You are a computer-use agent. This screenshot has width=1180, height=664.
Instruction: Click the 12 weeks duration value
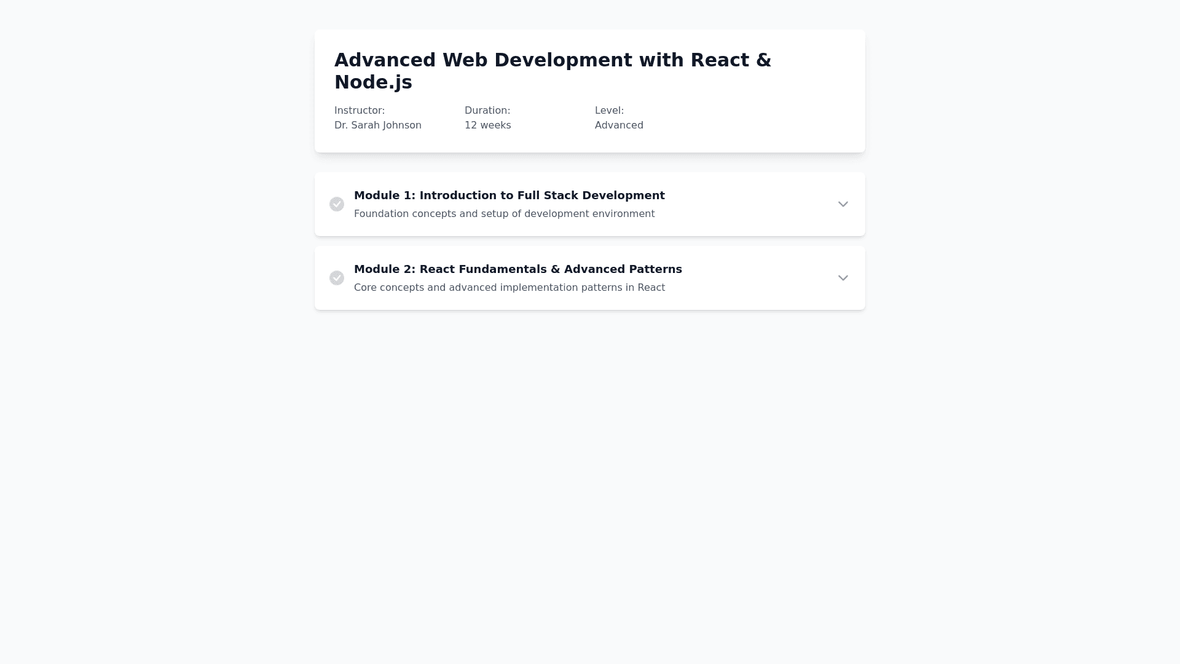(x=487, y=125)
